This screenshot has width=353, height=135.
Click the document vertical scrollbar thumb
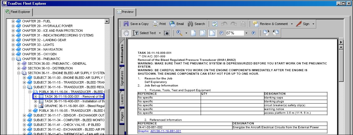[341, 66]
